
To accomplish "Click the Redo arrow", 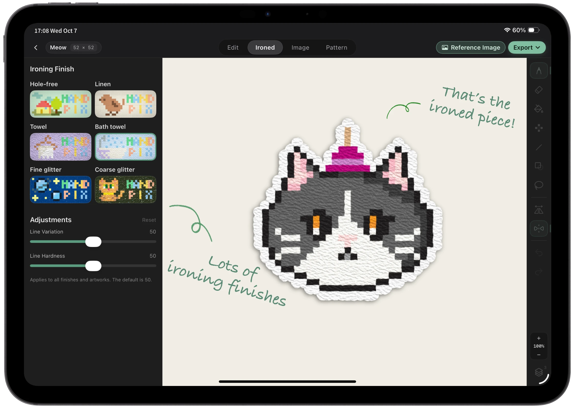I will click(x=539, y=272).
